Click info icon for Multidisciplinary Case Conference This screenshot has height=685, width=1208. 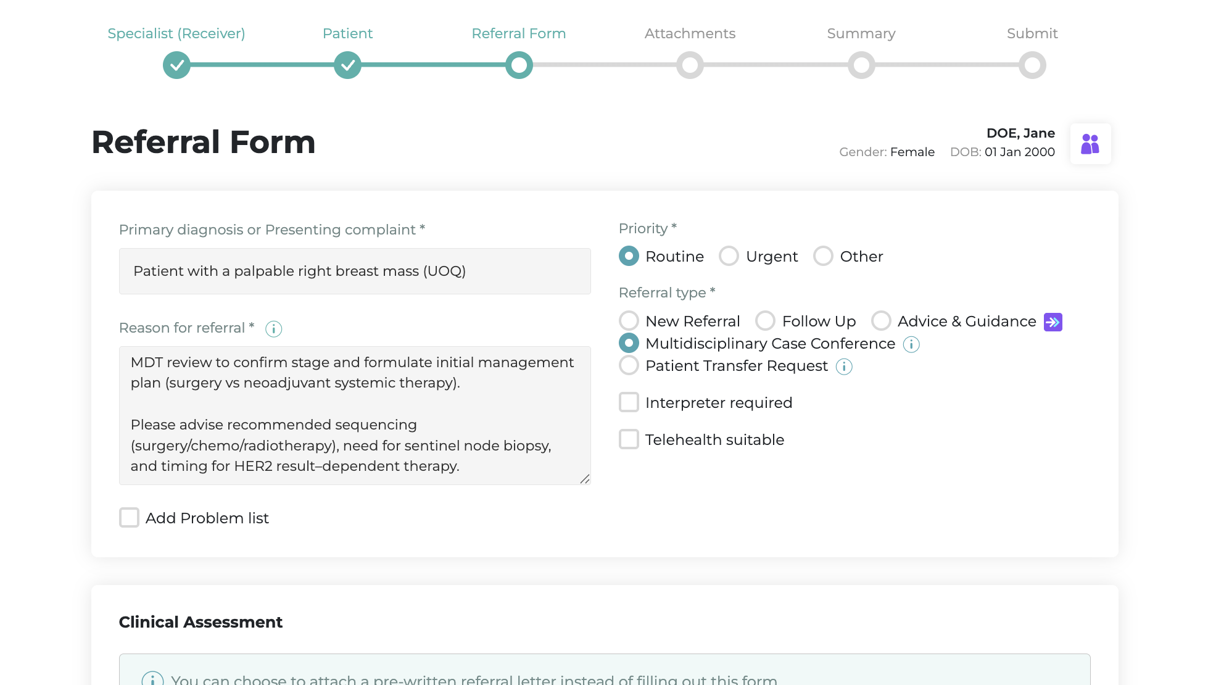(x=911, y=344)
